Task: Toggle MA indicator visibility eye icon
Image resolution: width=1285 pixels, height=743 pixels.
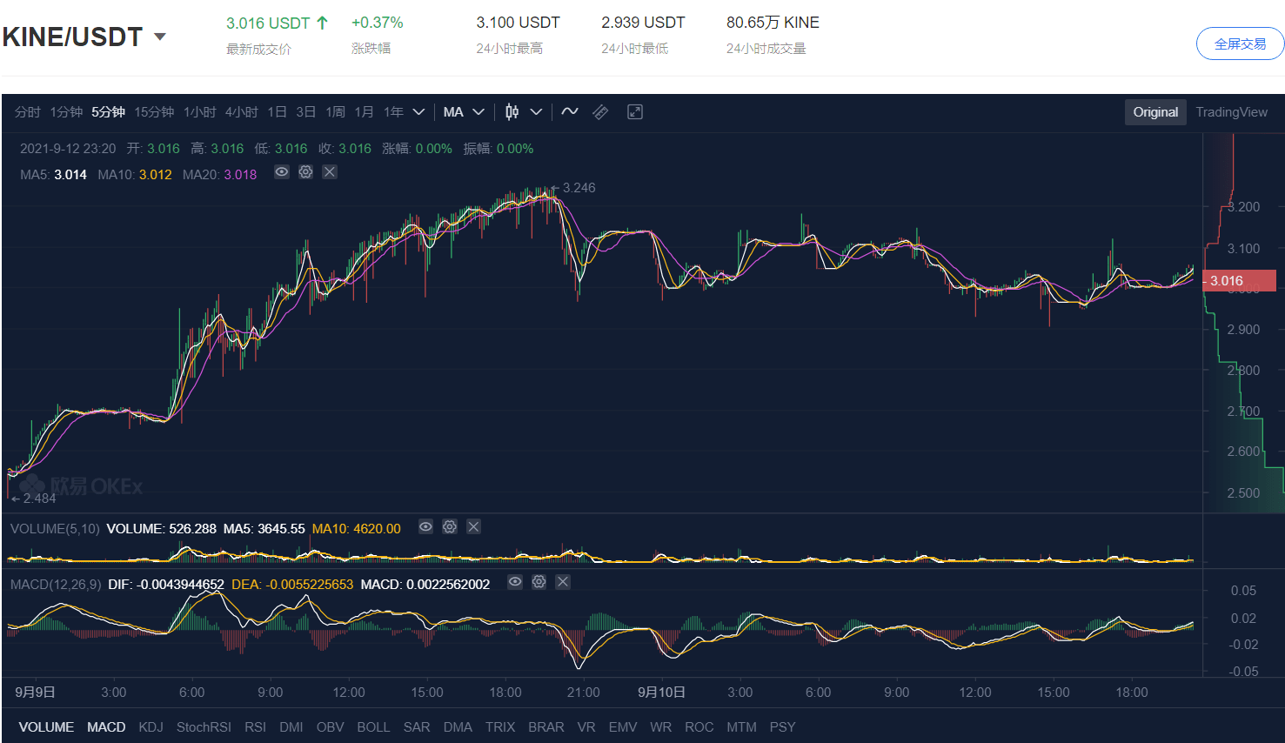Action: pos(281,172)
